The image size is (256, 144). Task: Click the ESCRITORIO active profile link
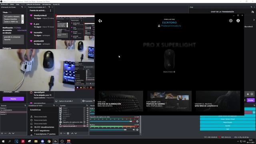169,23
